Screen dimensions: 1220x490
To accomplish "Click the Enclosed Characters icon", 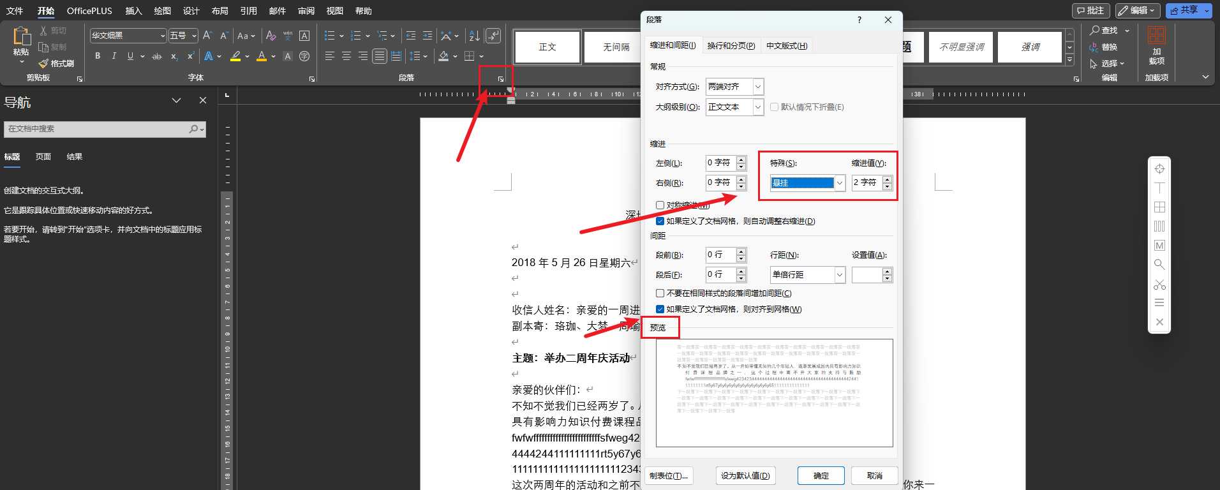I will click(304, 56).
